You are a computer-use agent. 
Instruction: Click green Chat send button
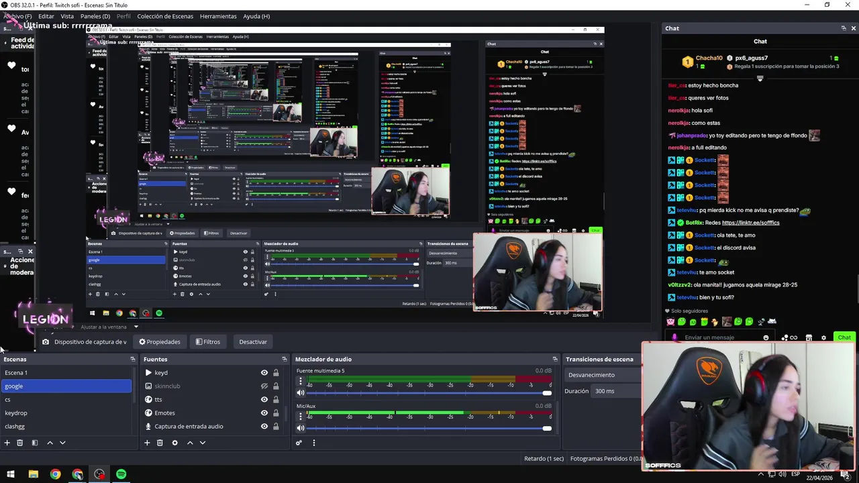click(x=844, y=337)
